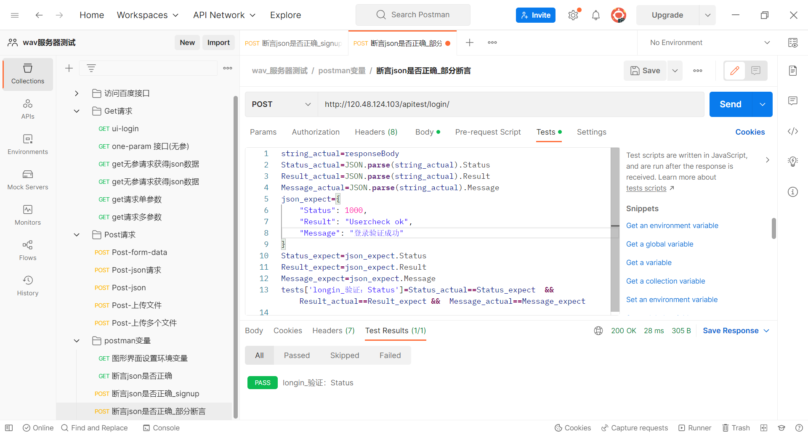Switch to edit mode pencil icon

pyautogui.click(x=735, y=71)
